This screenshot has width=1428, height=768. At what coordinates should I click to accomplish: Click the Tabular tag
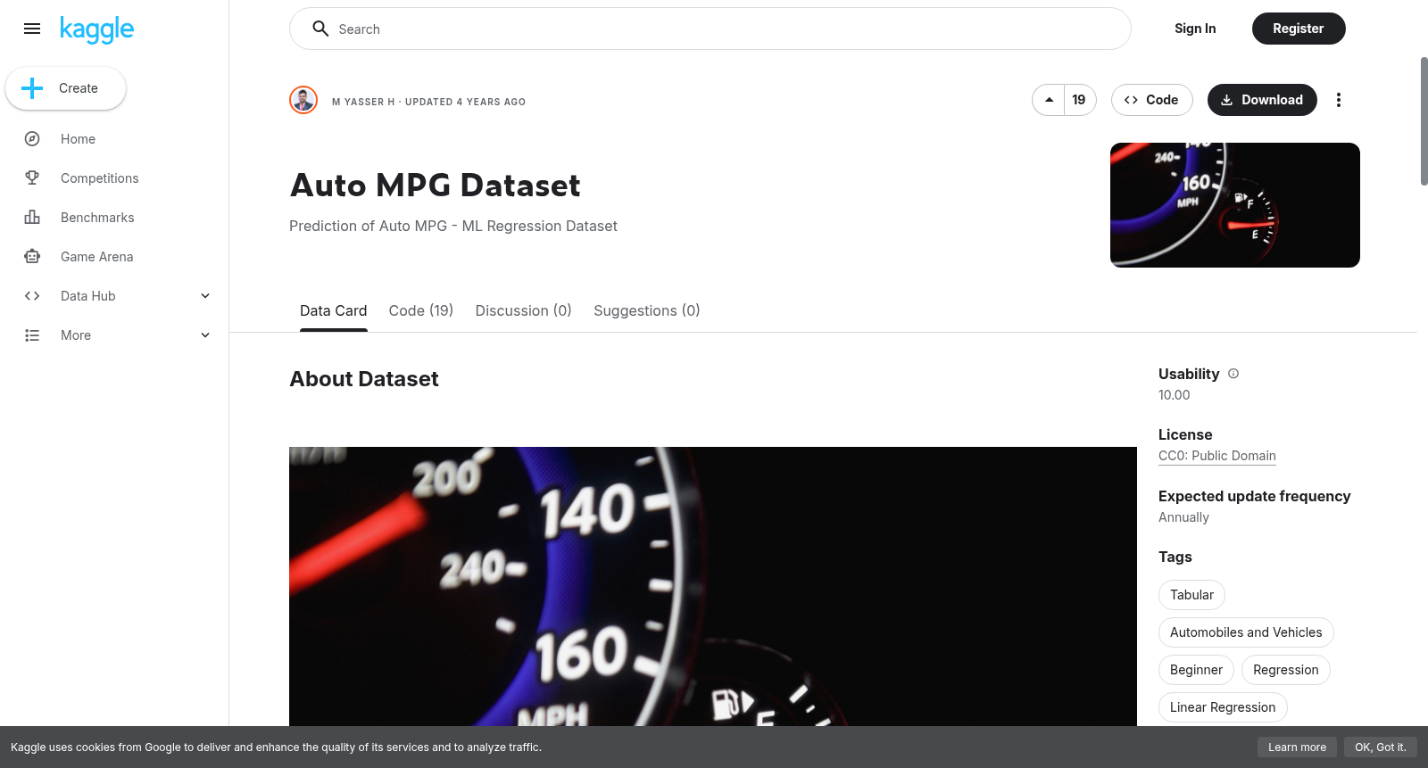[x=1192, y=595]
